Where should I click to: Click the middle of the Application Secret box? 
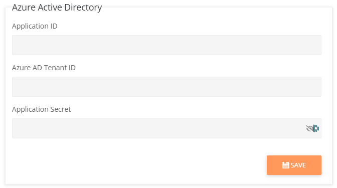click(x=166, y=128)
